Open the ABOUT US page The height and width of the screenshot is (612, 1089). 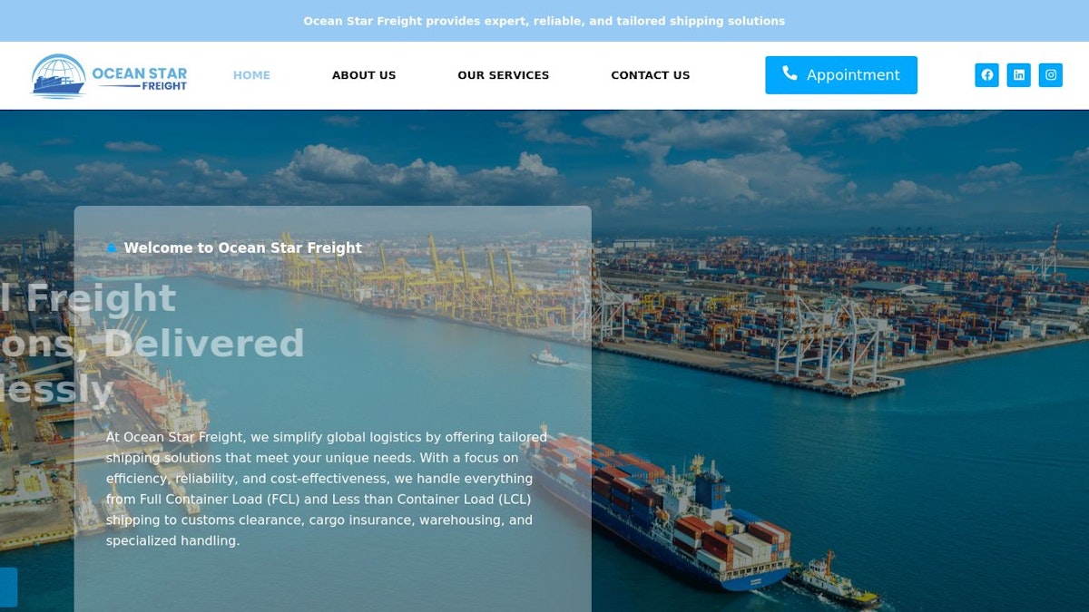click(x=364, y=75)
